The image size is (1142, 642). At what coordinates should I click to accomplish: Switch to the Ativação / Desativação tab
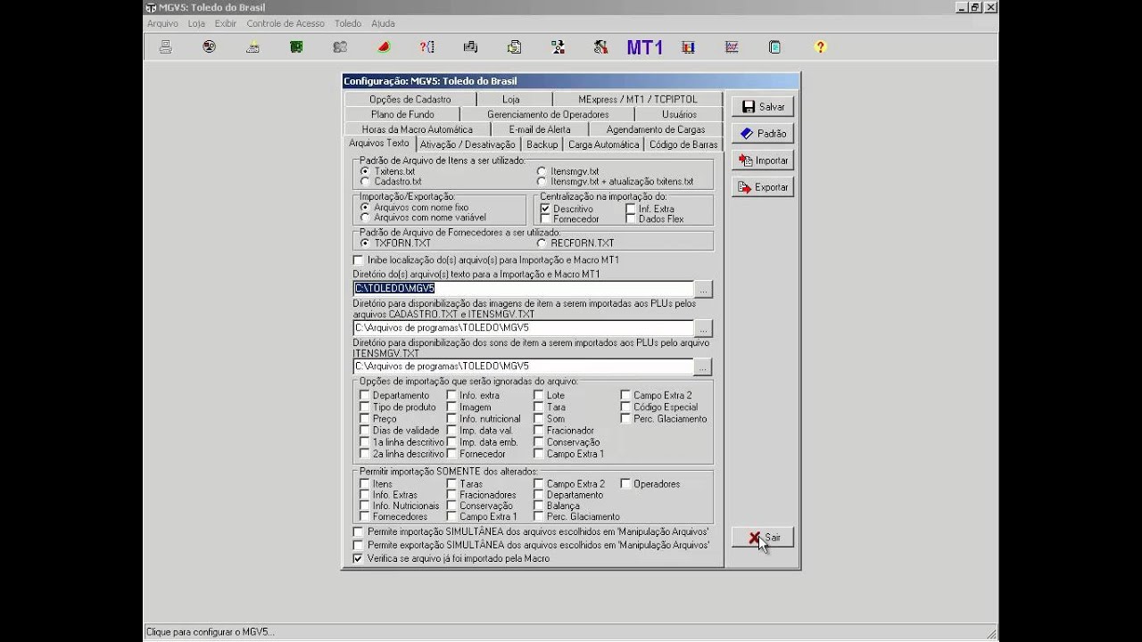tap(468, 144)
